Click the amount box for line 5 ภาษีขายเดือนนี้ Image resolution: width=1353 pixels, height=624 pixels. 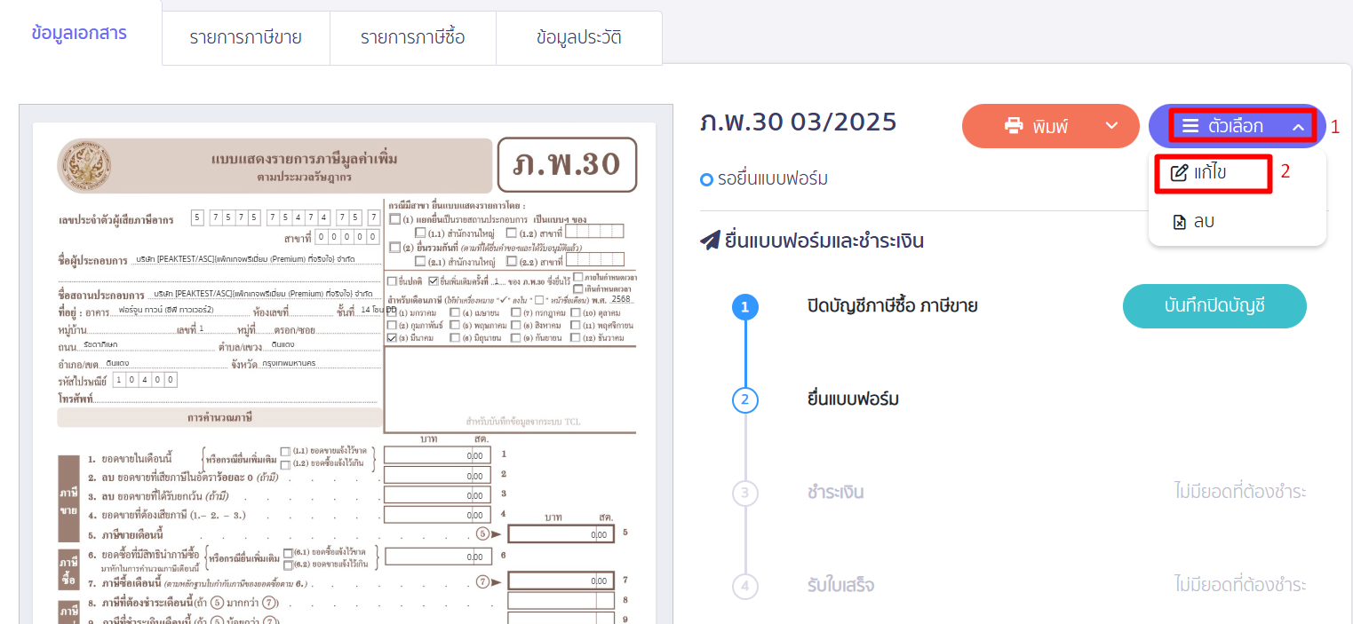click(563, 534)
